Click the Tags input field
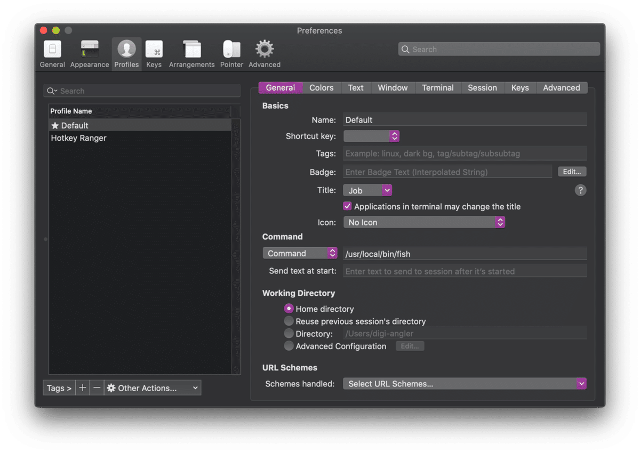 click(x=465, y=153)
